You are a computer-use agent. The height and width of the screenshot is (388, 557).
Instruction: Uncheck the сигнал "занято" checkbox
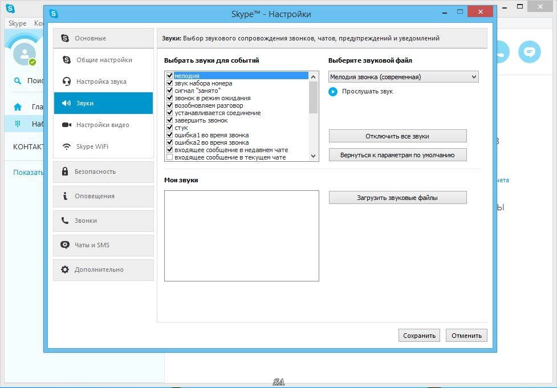[x=170, y=91]
